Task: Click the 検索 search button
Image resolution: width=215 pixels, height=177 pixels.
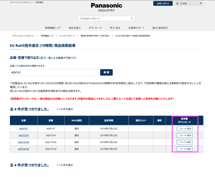Action: [x=106, y=73]
